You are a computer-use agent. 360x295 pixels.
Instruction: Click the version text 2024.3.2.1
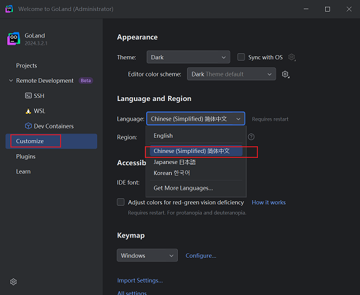pyautogui.click(x=36, y=43)
